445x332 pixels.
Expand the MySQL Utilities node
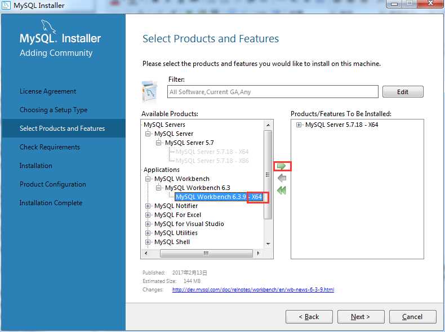[x=148, y=233]
